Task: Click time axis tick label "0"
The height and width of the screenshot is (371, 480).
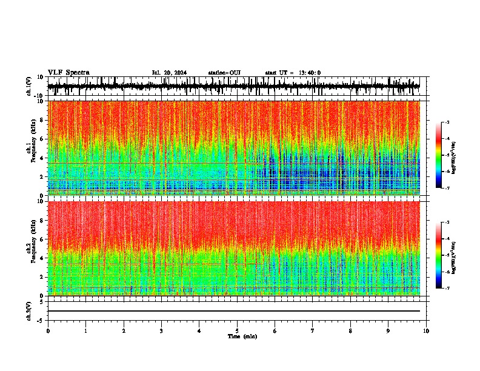Action: [x=48, y=331]
